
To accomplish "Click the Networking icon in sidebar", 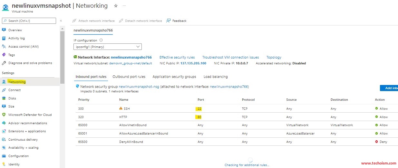I will pyautogui.click(x=4, y=82).
